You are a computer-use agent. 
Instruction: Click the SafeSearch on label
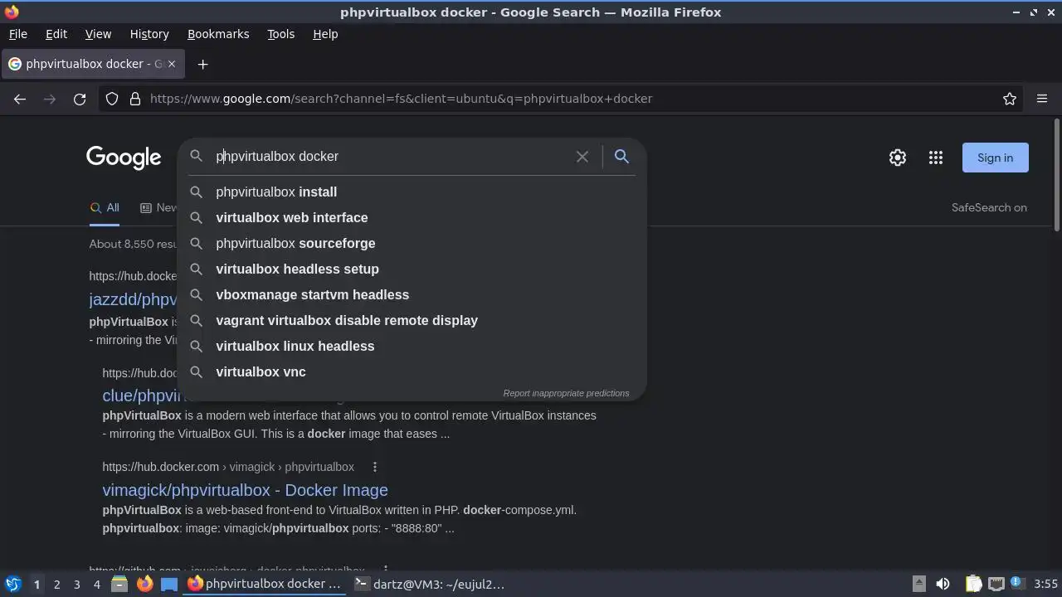989,208
